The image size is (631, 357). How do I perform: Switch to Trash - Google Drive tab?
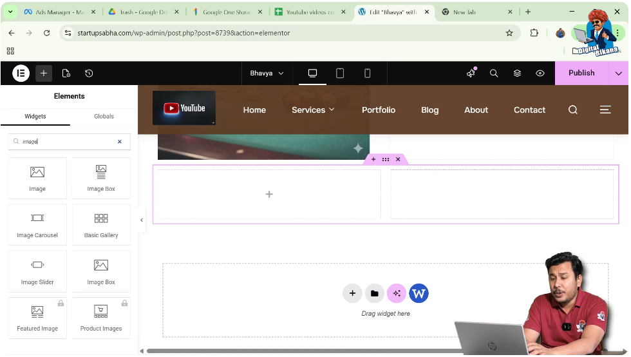144,12
